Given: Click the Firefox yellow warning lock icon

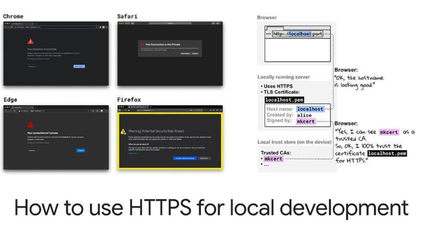Looking at the screenshot, I should click(x=123, y=131).
